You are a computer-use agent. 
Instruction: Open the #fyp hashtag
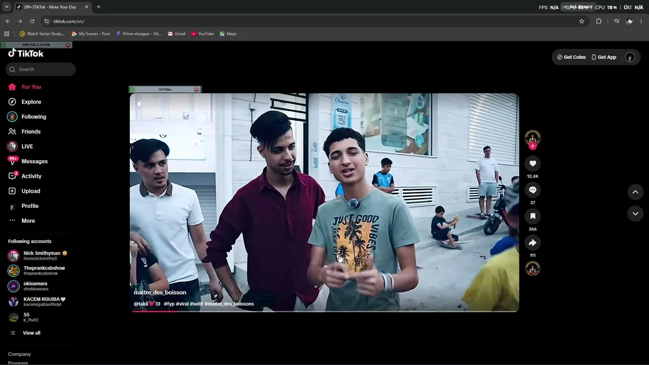tap(169, 304)
